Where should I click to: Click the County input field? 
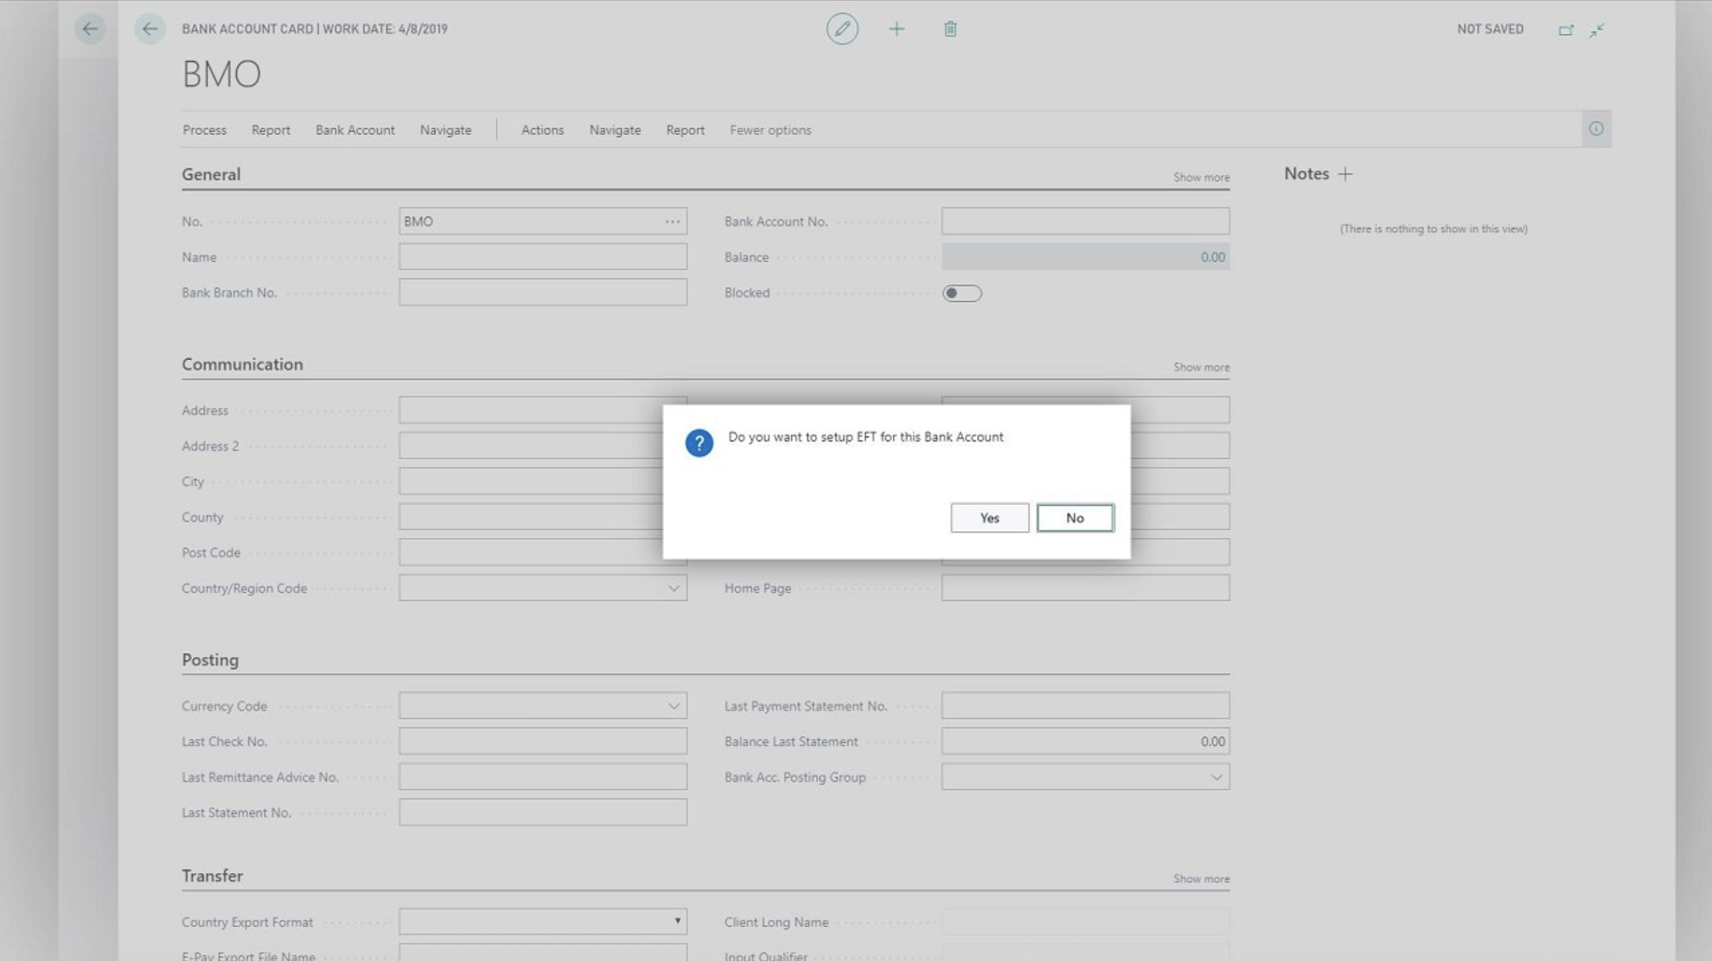(531, 517)
